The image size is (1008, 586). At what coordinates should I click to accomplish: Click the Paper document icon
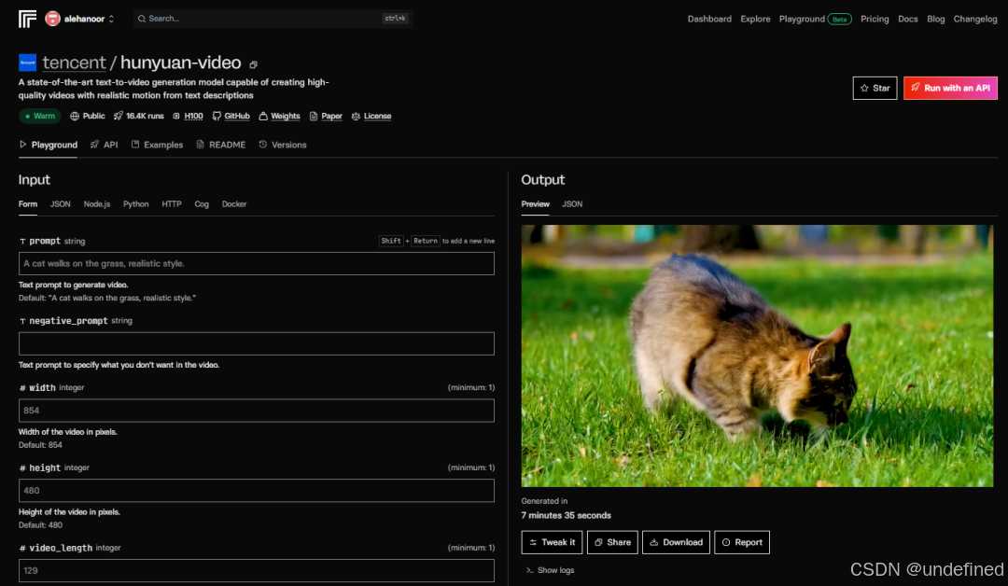(x=314, y=117)
